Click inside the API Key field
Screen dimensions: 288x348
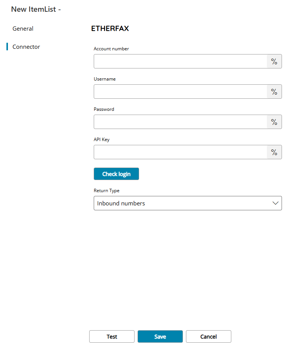click(x=180, y=152)
